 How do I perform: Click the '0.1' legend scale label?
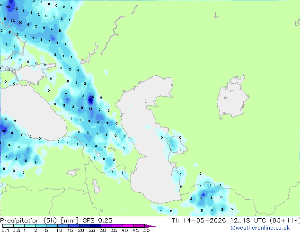click(5, 230)
